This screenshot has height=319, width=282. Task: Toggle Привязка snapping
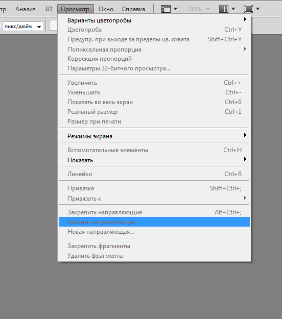154,188
